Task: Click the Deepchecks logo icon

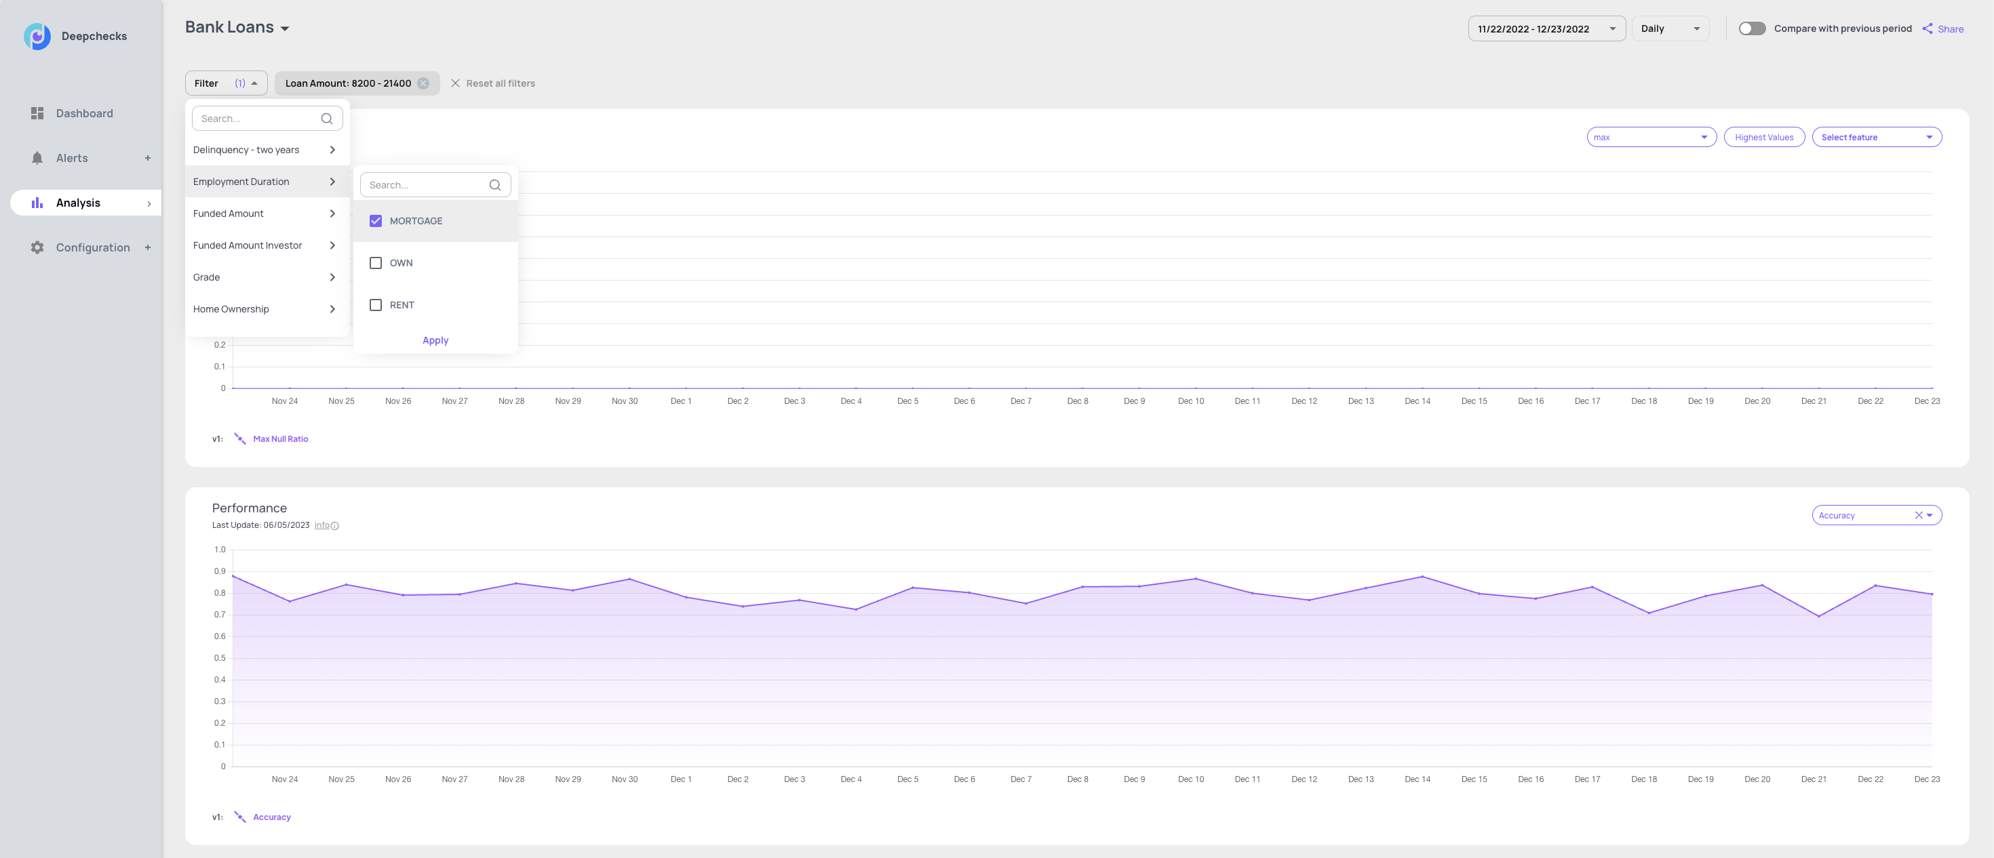Action: click(x=37, y=37)
